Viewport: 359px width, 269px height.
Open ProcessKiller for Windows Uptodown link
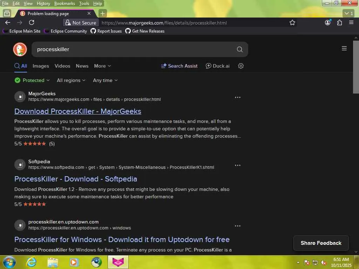(x=122, y=240)
